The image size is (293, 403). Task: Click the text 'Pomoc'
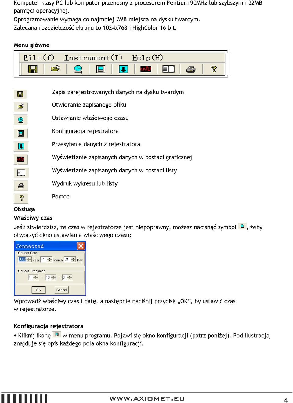point(61,197)
